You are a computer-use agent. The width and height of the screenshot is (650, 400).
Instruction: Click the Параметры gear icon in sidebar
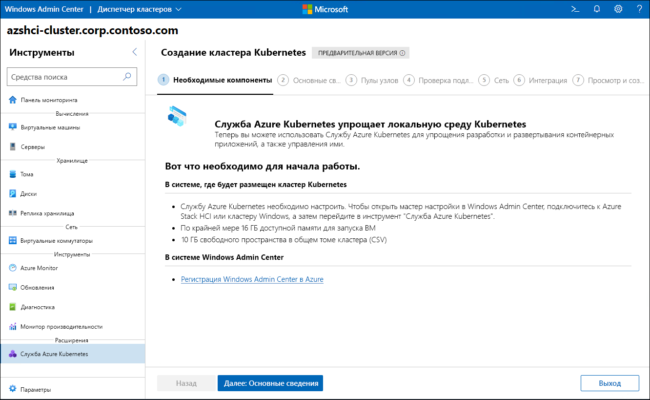13,390
